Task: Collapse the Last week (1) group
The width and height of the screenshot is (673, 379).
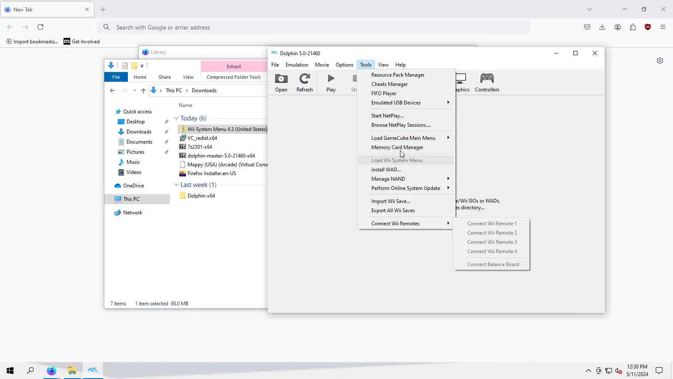Action: 177,185
